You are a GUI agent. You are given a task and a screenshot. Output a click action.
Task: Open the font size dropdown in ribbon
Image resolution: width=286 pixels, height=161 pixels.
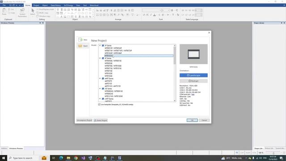[x=168, y=10]
